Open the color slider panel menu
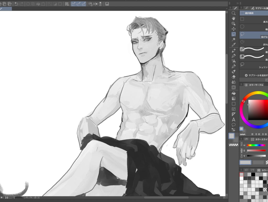 pyautogui.click(x=241, y=139)
